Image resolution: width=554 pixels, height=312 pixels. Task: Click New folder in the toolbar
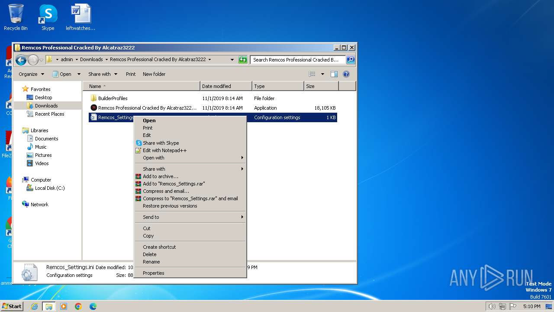154,74
